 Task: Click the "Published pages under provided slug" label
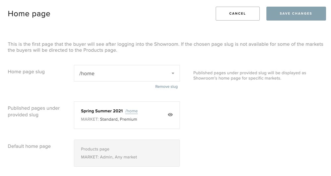point(33,111)
